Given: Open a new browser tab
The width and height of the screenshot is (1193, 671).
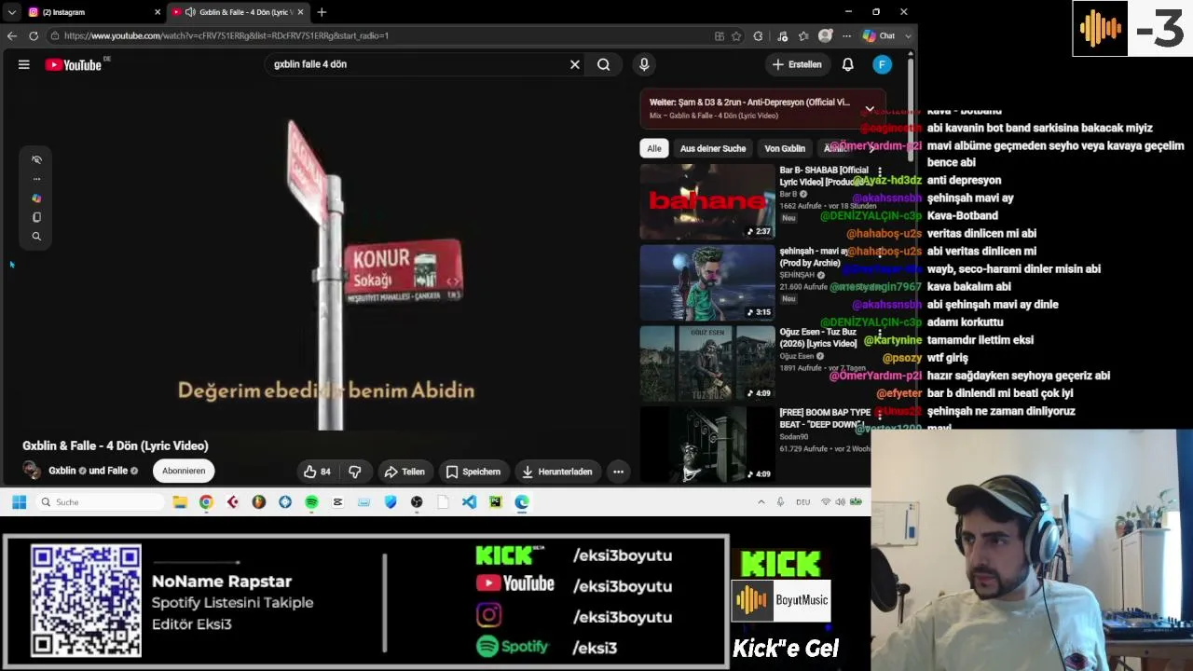Looking at the screenshot, I should click(x=322, y=12).
